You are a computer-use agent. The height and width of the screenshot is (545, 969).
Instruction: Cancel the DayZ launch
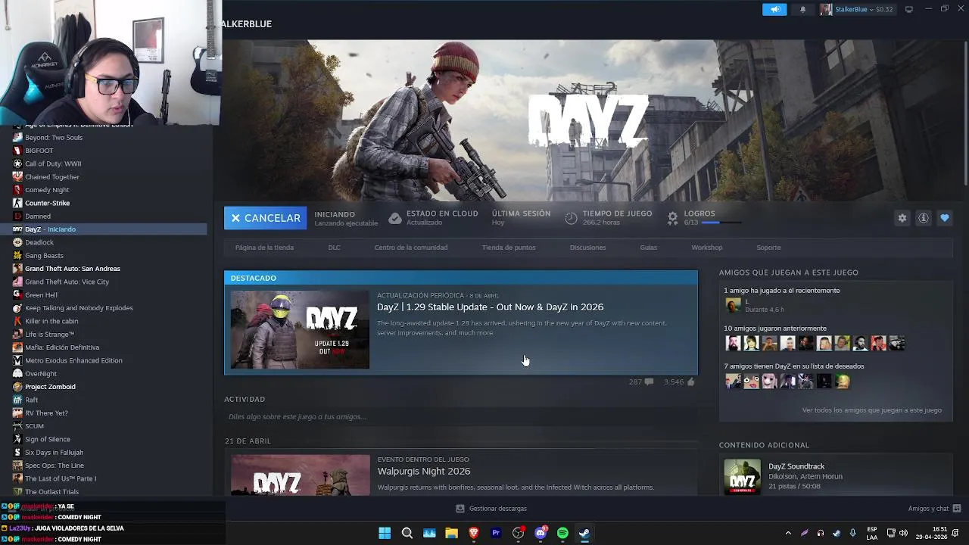(266, 218)
